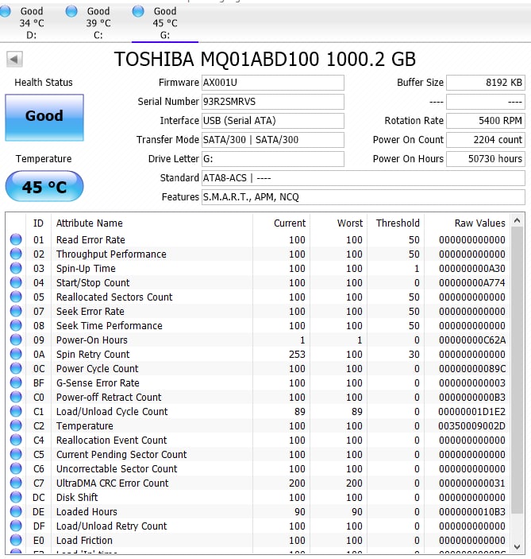Click the ID column header

pos(38,223)
